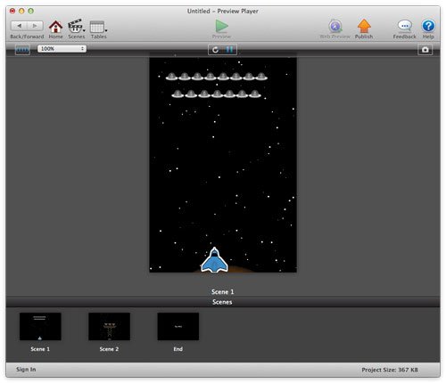
Task: Go back with the Back arrow button
Action: [x=19, y=26]
